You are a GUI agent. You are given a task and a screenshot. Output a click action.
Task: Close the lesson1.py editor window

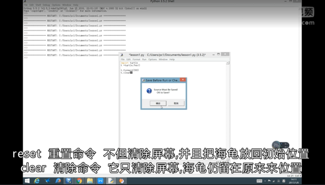point(225,54)
